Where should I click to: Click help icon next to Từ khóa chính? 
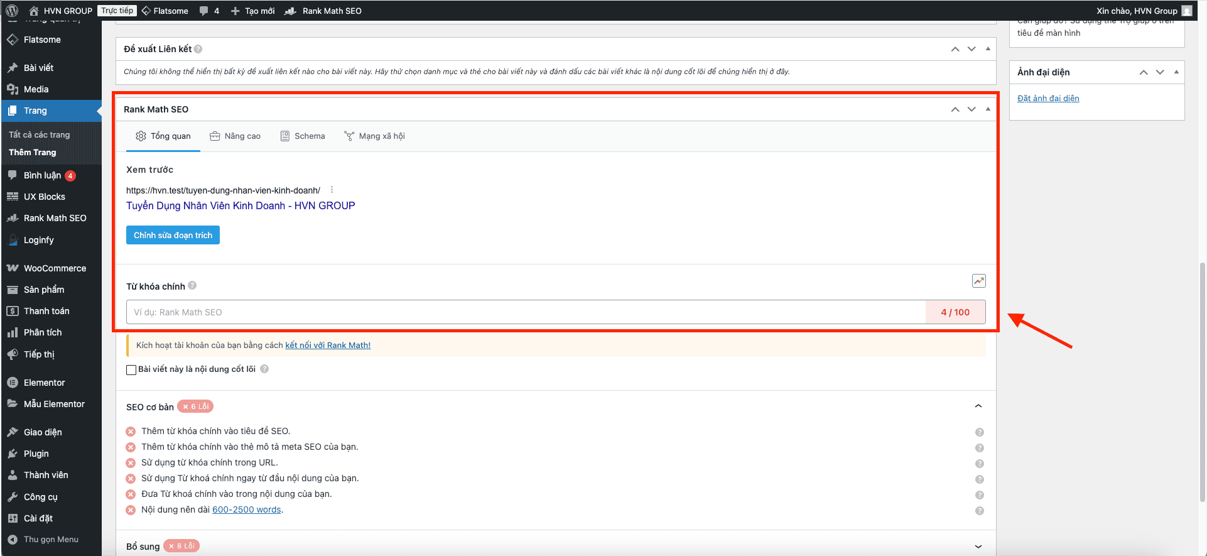click(x=192, y=285)
